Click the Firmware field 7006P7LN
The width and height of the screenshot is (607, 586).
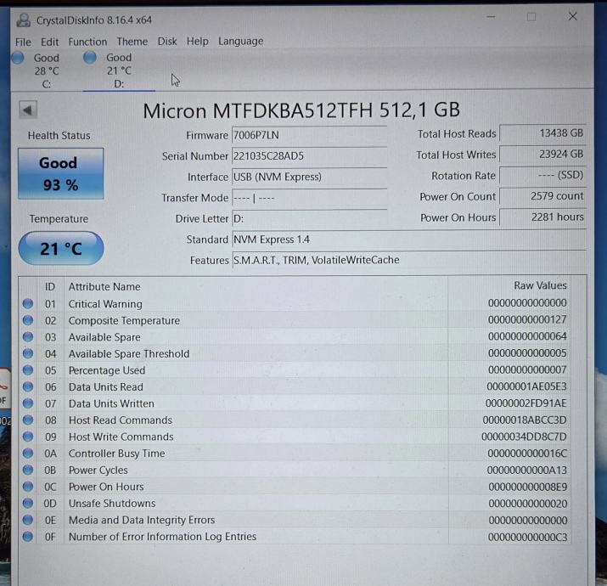pyautogui.click(x=309, y=135)
